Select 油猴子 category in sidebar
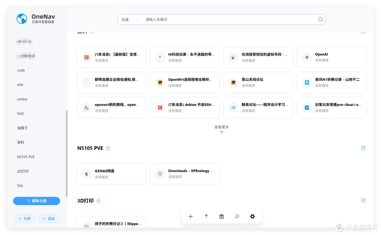Screen dimensions: 381x235 [22, 128]
